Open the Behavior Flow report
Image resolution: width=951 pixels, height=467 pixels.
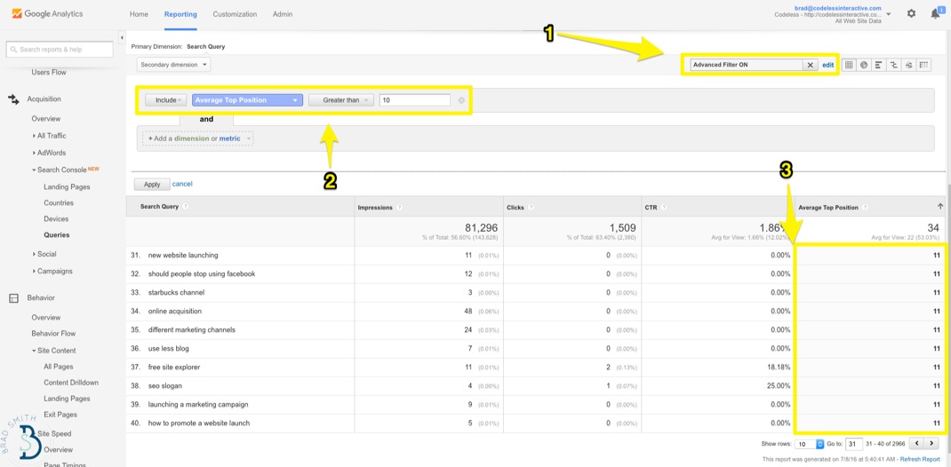(x=53, y=333)
